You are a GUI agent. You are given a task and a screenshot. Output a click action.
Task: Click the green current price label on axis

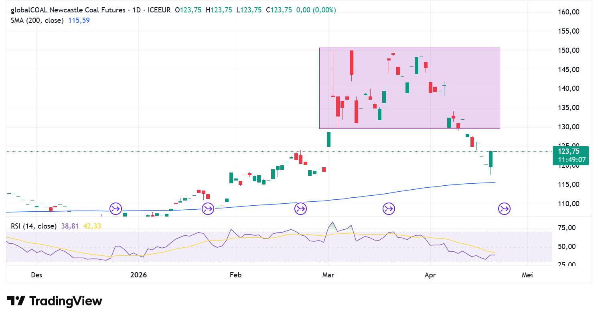pyautogui.click(x=570, y=156)
